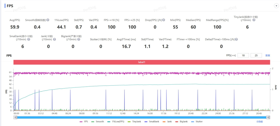
Task: Click the Stutter(卡顿率) [%] label
Action: tap(101, 39)
